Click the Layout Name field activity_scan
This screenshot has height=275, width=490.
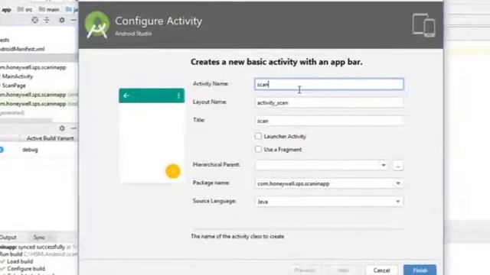[328, 102]
